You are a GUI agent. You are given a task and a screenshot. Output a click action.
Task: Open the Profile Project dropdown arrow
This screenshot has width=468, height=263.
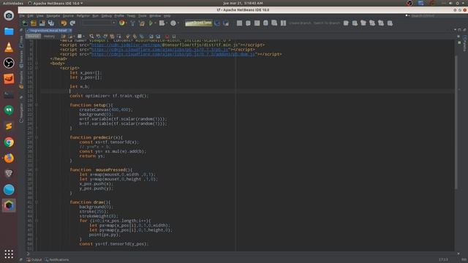178,23
